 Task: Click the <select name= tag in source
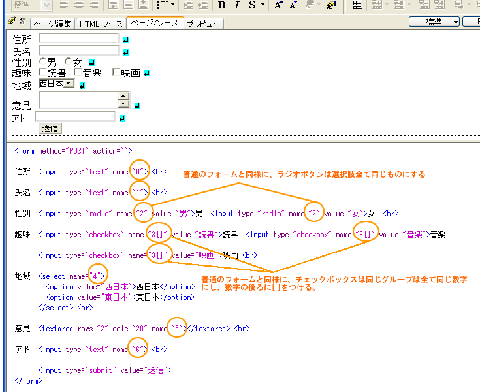(72, 276)
